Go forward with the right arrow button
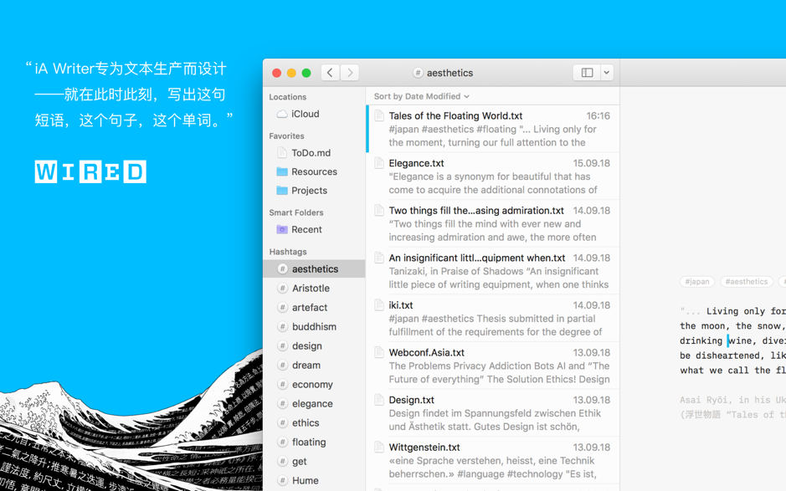This screenshot has height=491, width=786. click(x=350, y=73)
